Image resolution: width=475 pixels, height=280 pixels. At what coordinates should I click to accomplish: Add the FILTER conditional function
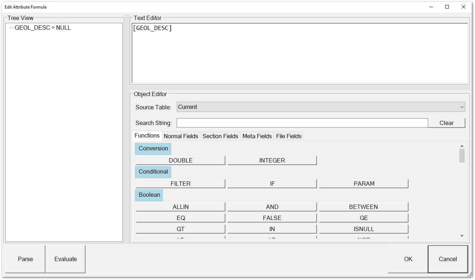(x=180, y=183)
